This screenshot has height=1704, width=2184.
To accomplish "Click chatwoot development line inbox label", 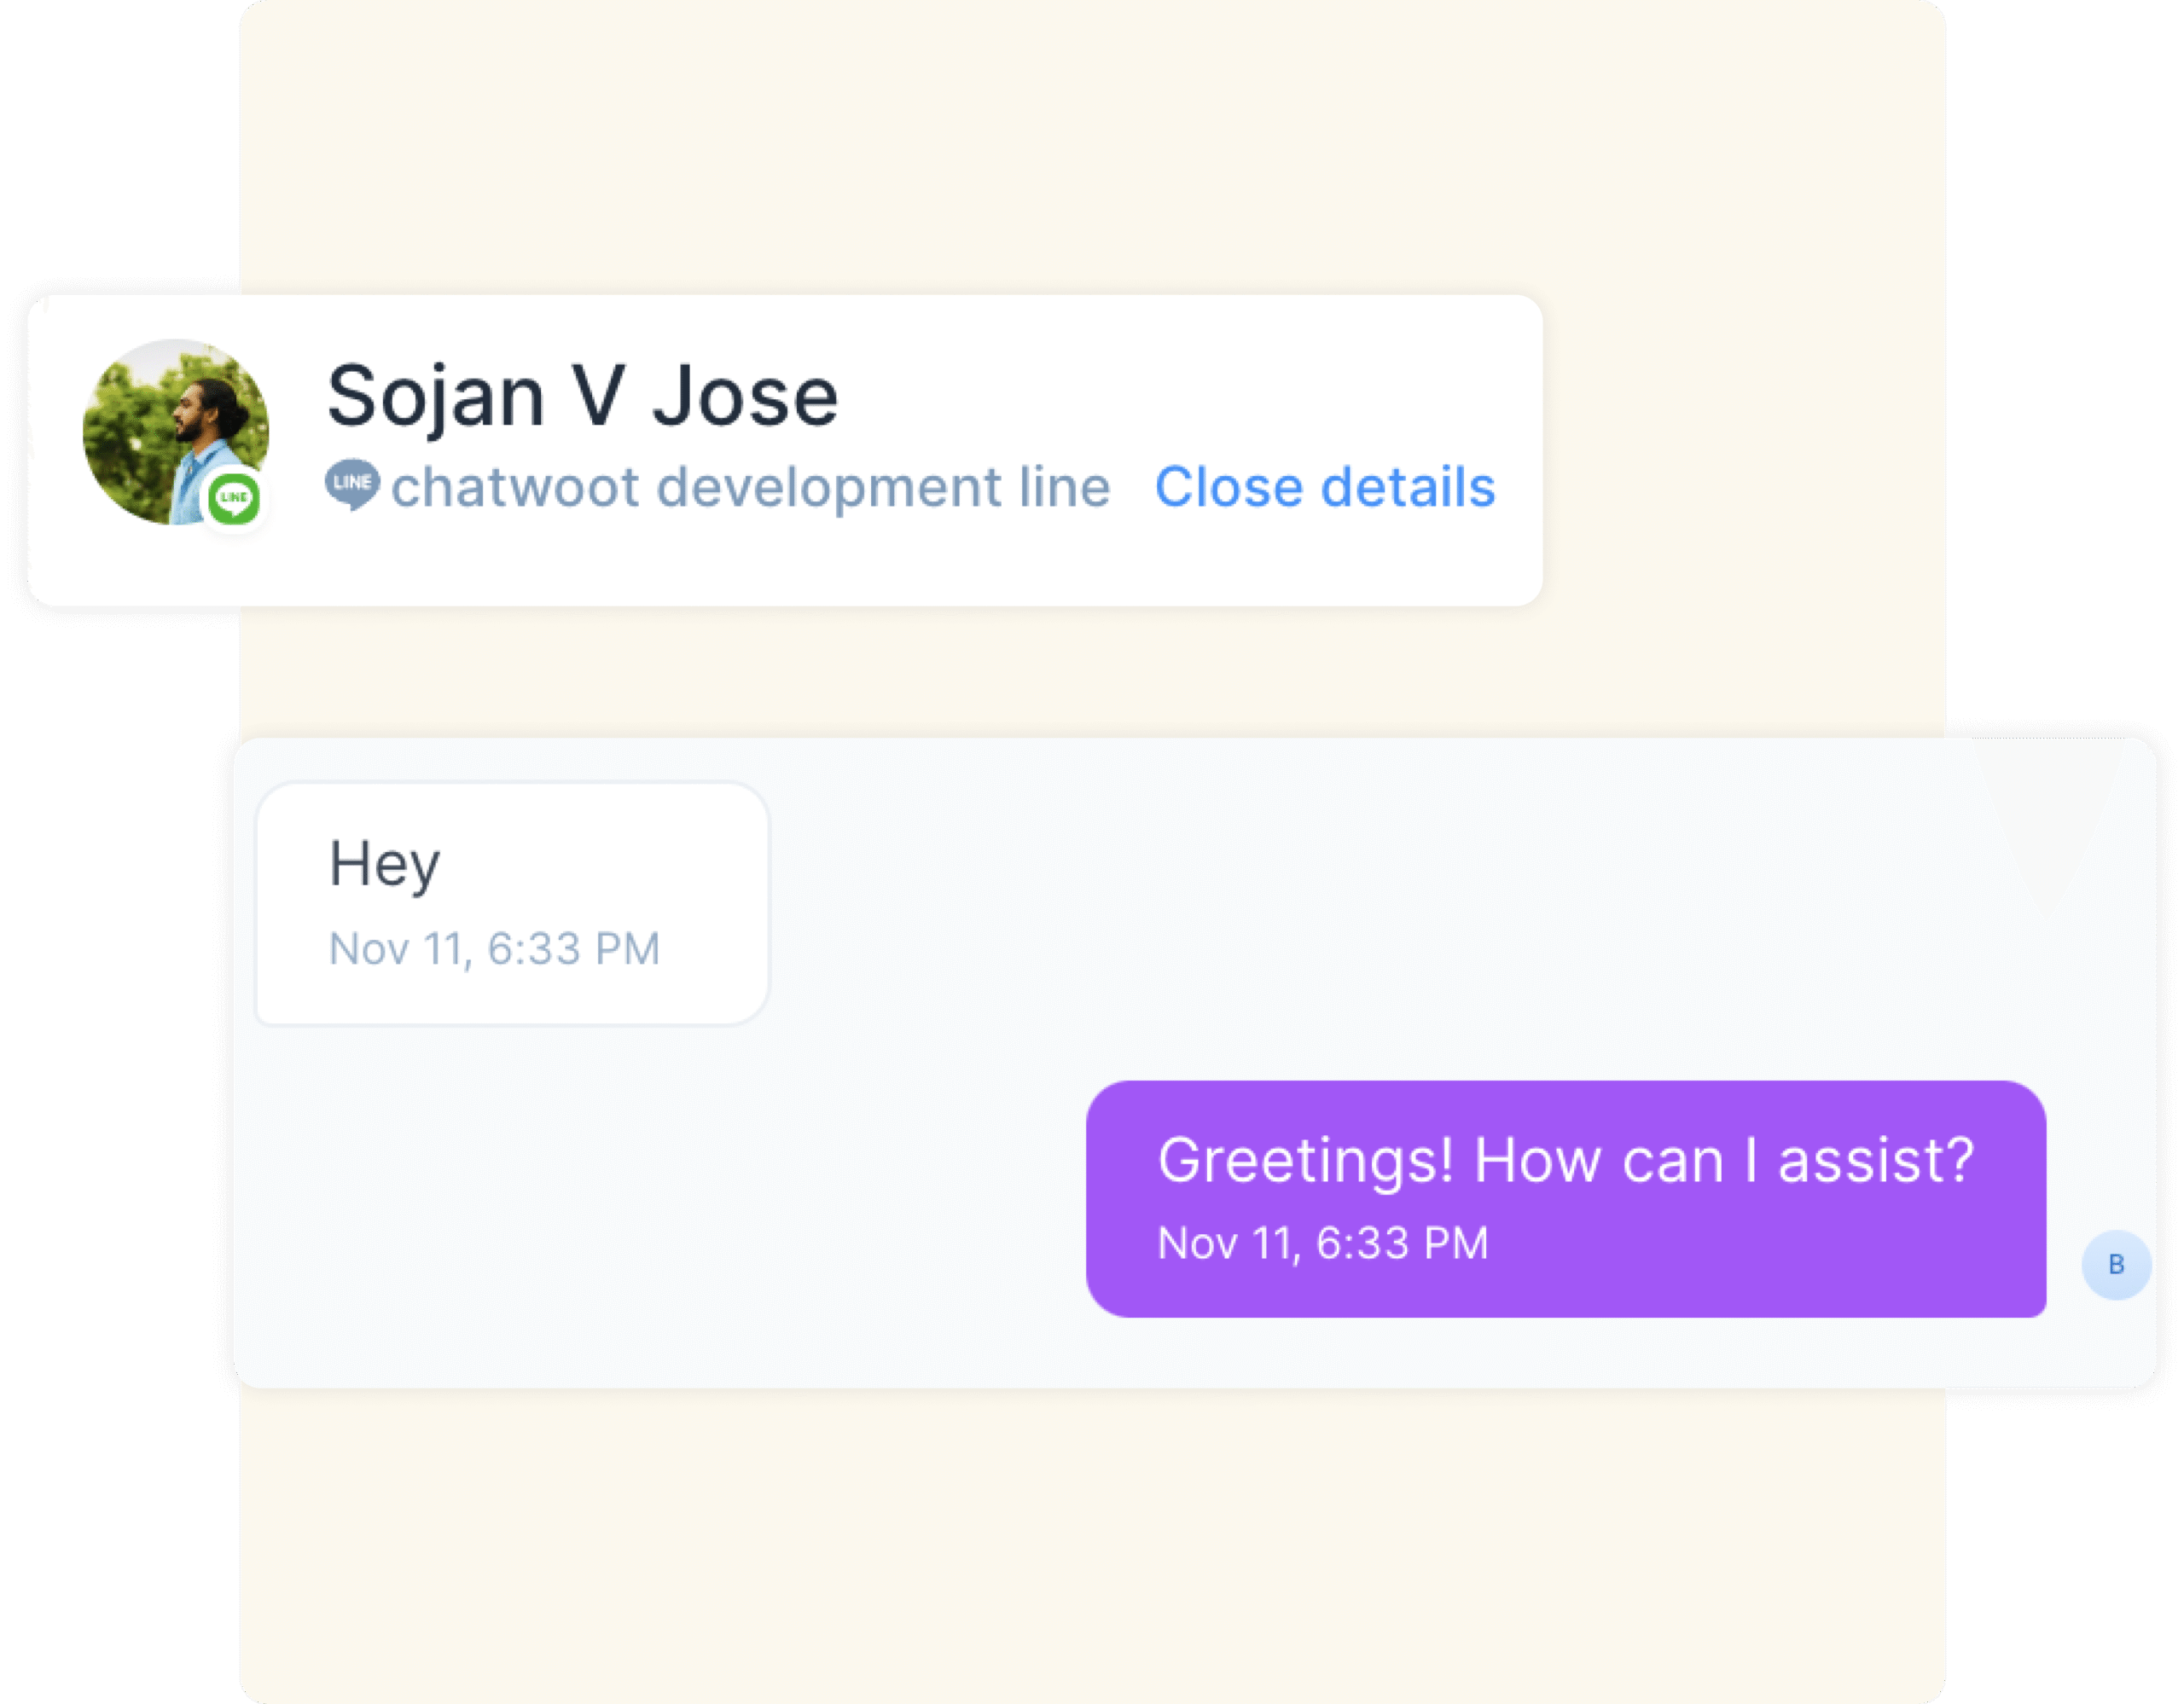I will click(x=750, y=488).
